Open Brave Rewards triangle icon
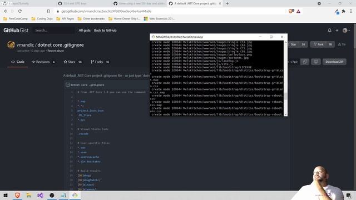 point(298,11)
